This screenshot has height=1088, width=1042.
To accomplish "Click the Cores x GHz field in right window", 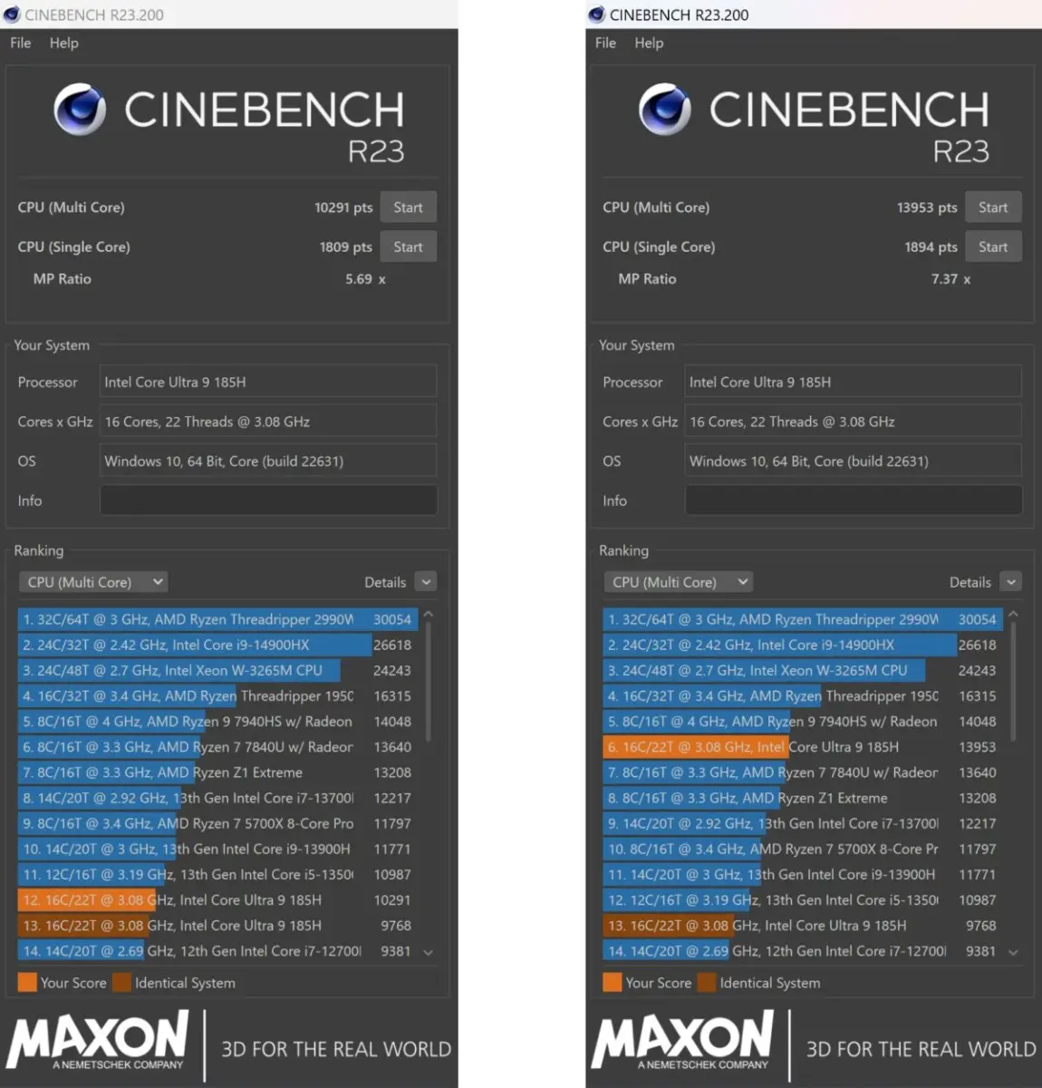I will pyautogui.click(x=854, y=422).
